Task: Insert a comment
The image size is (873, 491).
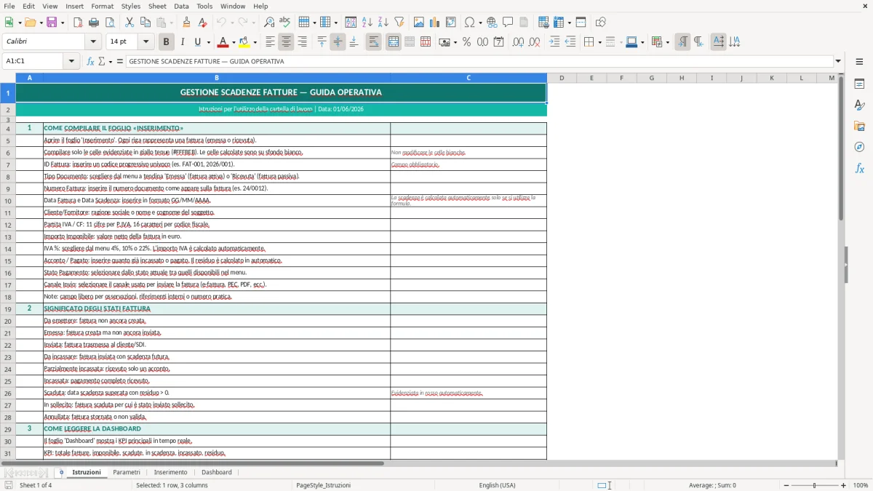Action: (508, 23)
